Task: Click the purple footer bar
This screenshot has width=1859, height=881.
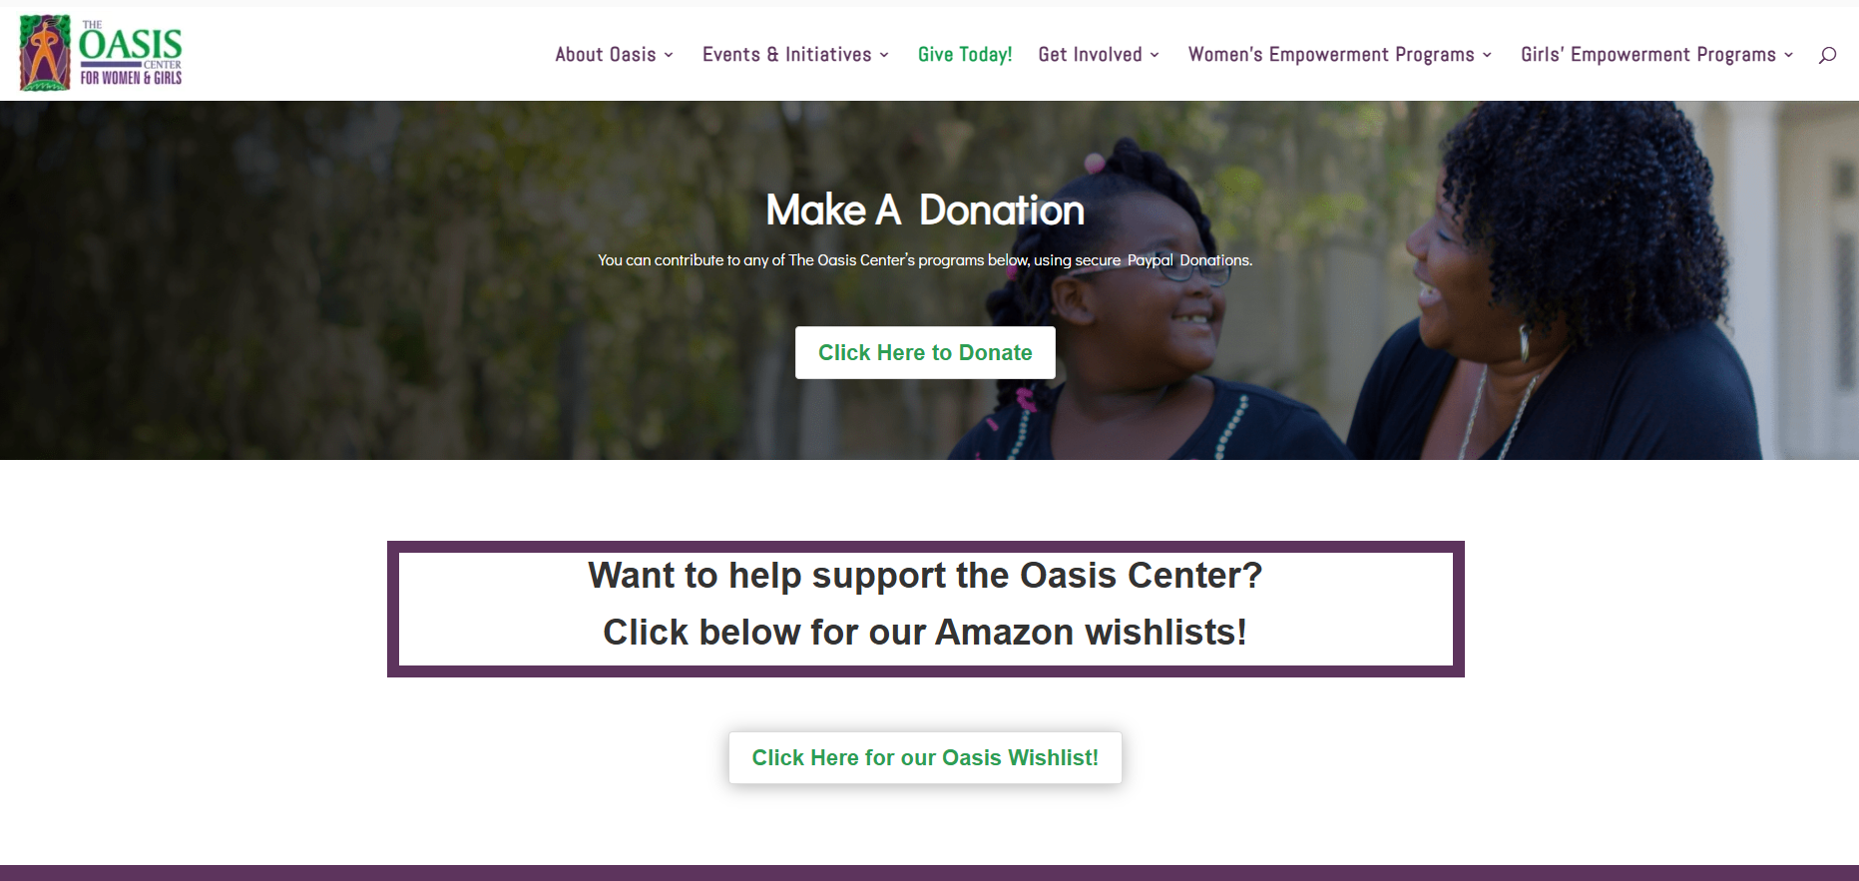Action: tap(929, 873)
